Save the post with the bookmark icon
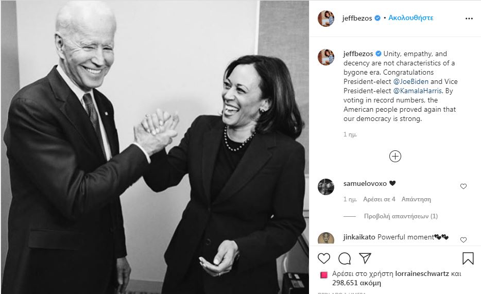This screenshot has width=481, height=294. pos(468,258)
